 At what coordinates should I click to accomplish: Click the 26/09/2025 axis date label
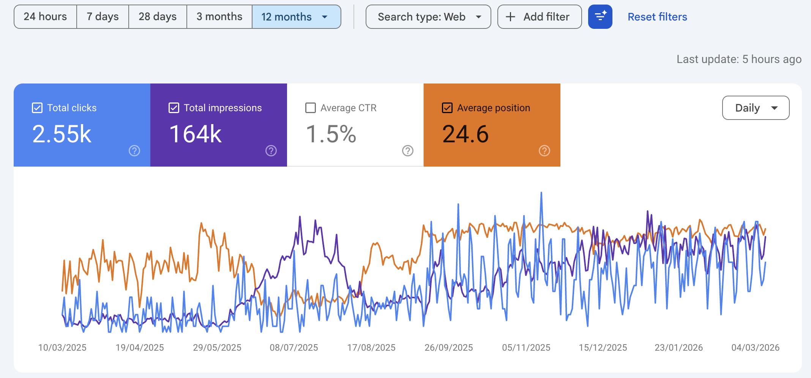coord(449,347)
